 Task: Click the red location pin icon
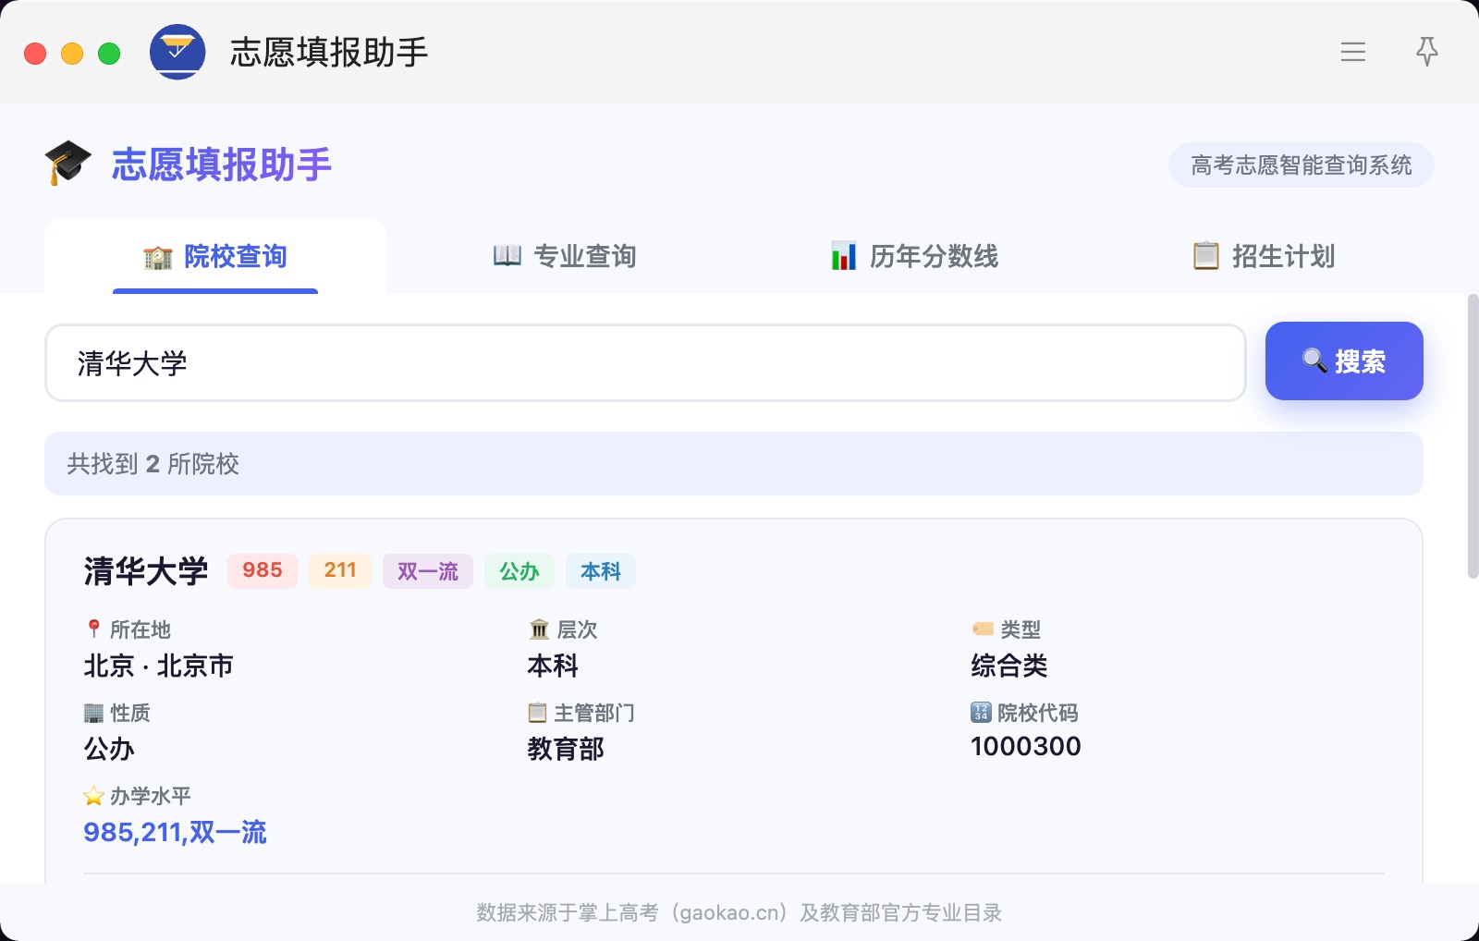(93, 629)
